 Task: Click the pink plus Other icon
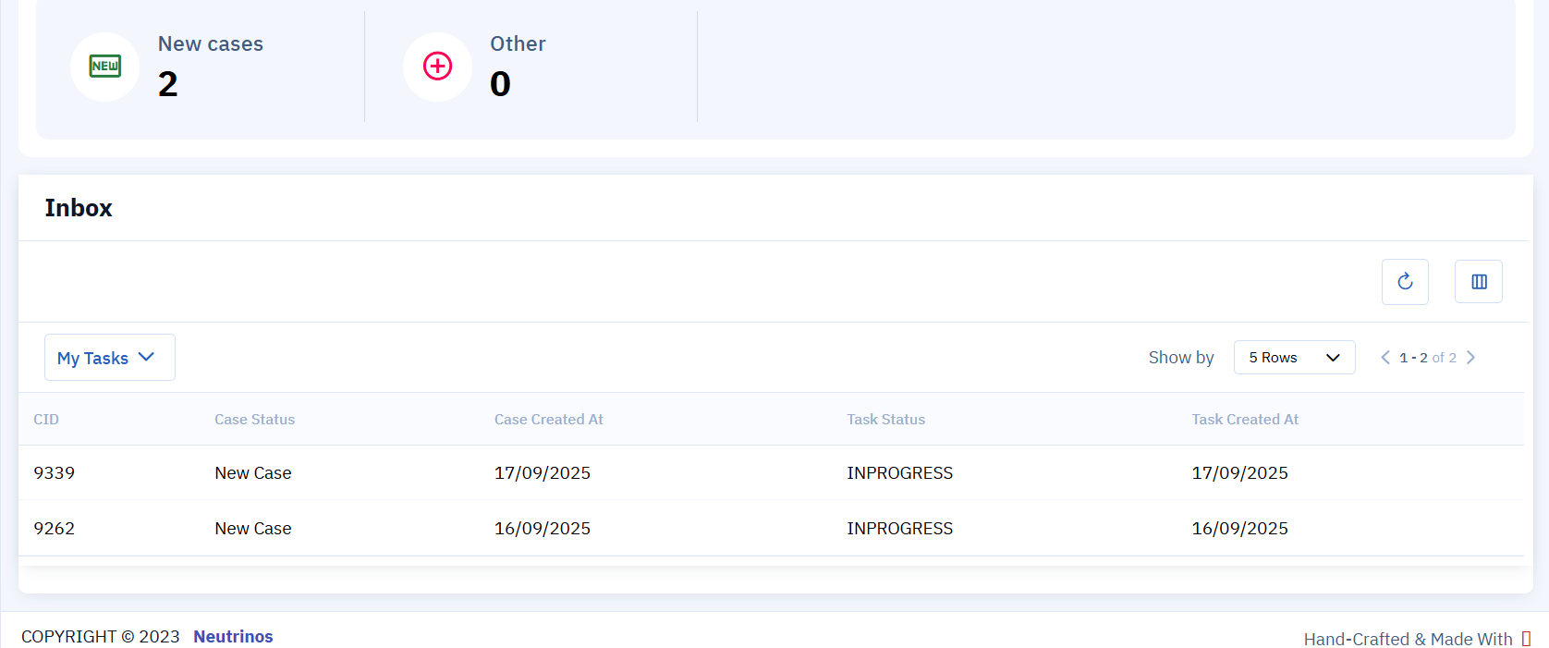437,67
